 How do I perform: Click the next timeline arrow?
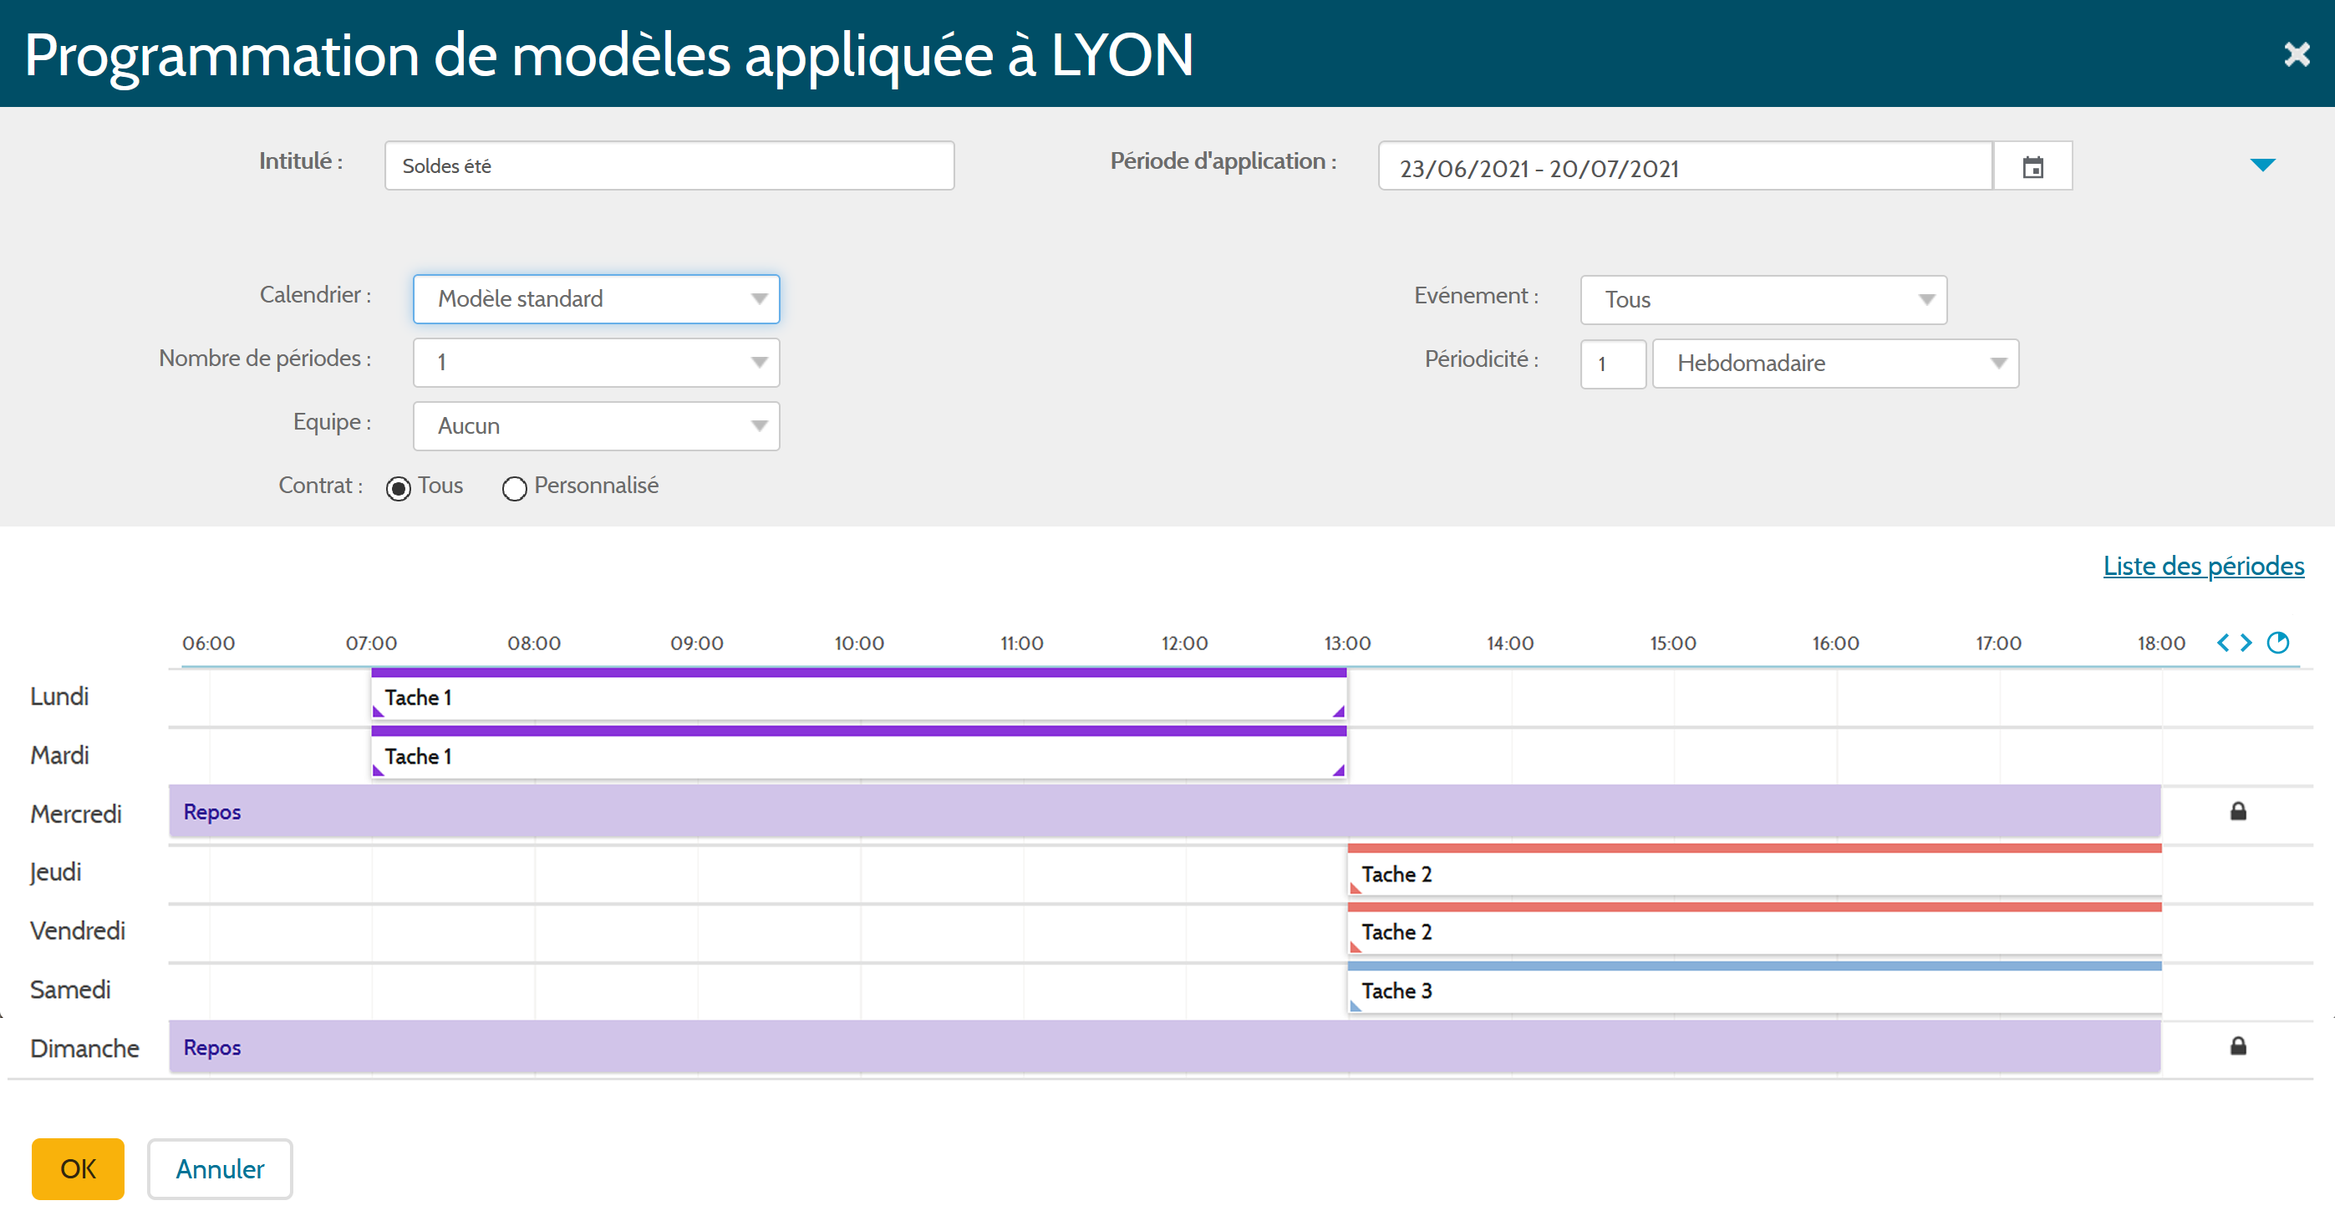(x=2246, y=643)
